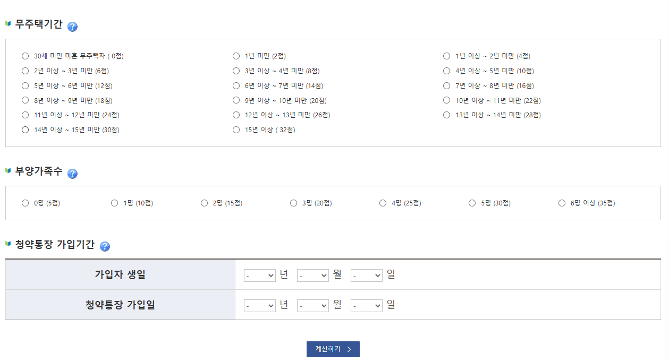Choose 8년 이상 ~ 9년 미만 (18점)
The height and width of the screenshot is (362, 669).
tap(25, 100)
